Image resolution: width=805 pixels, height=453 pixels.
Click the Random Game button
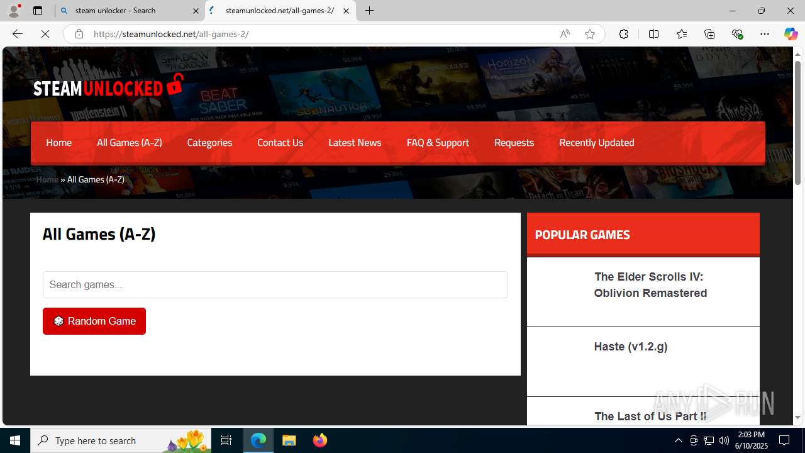pos(94,321)
